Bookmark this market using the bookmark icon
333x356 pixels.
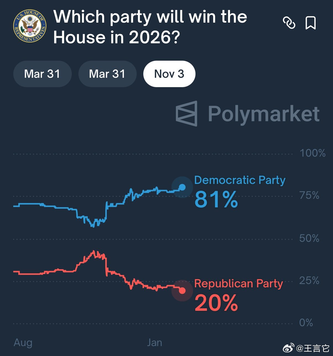310,23
